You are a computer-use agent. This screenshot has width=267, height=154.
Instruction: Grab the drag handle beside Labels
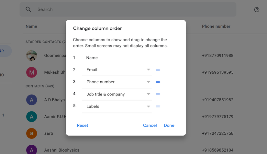(x=158, y=107)
